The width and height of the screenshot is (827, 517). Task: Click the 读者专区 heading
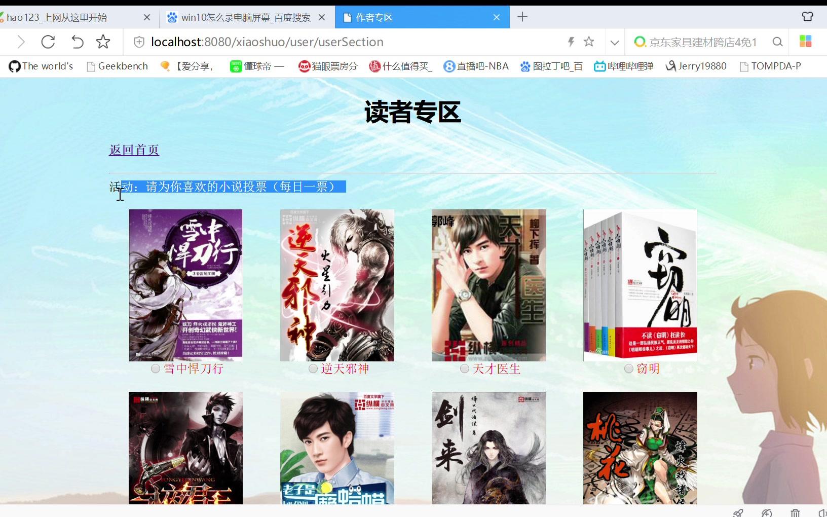click(412, 113)
